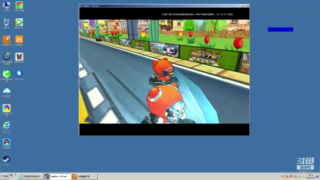This screenshot has height=180, width=320.
Task: Click the first orange system tray icon
Action: [288, 176]
